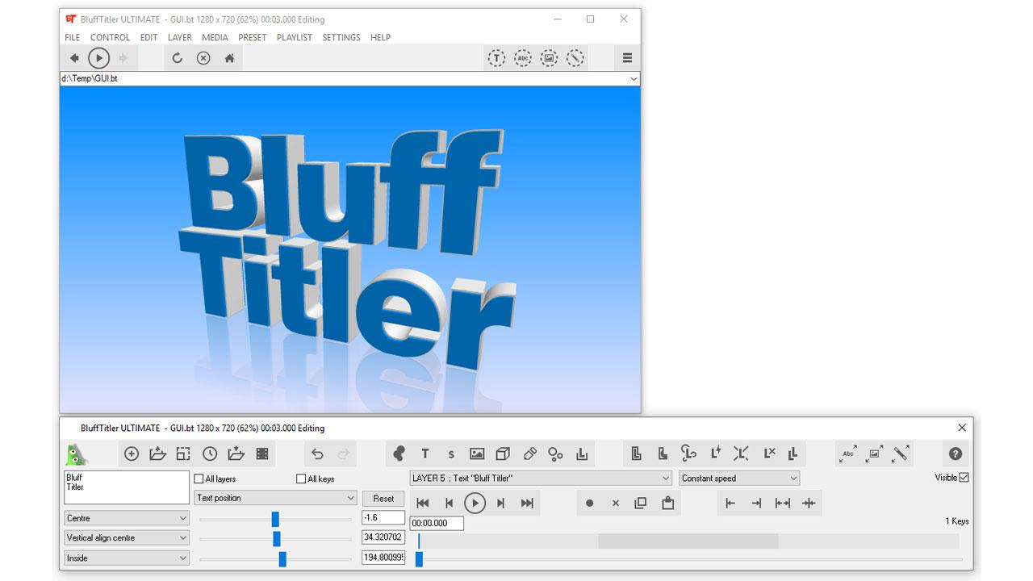Click the small S scroller layer icon
The width and height of the screenshot is (1033, 581).
pyautogui.click(x=451, y=454)
